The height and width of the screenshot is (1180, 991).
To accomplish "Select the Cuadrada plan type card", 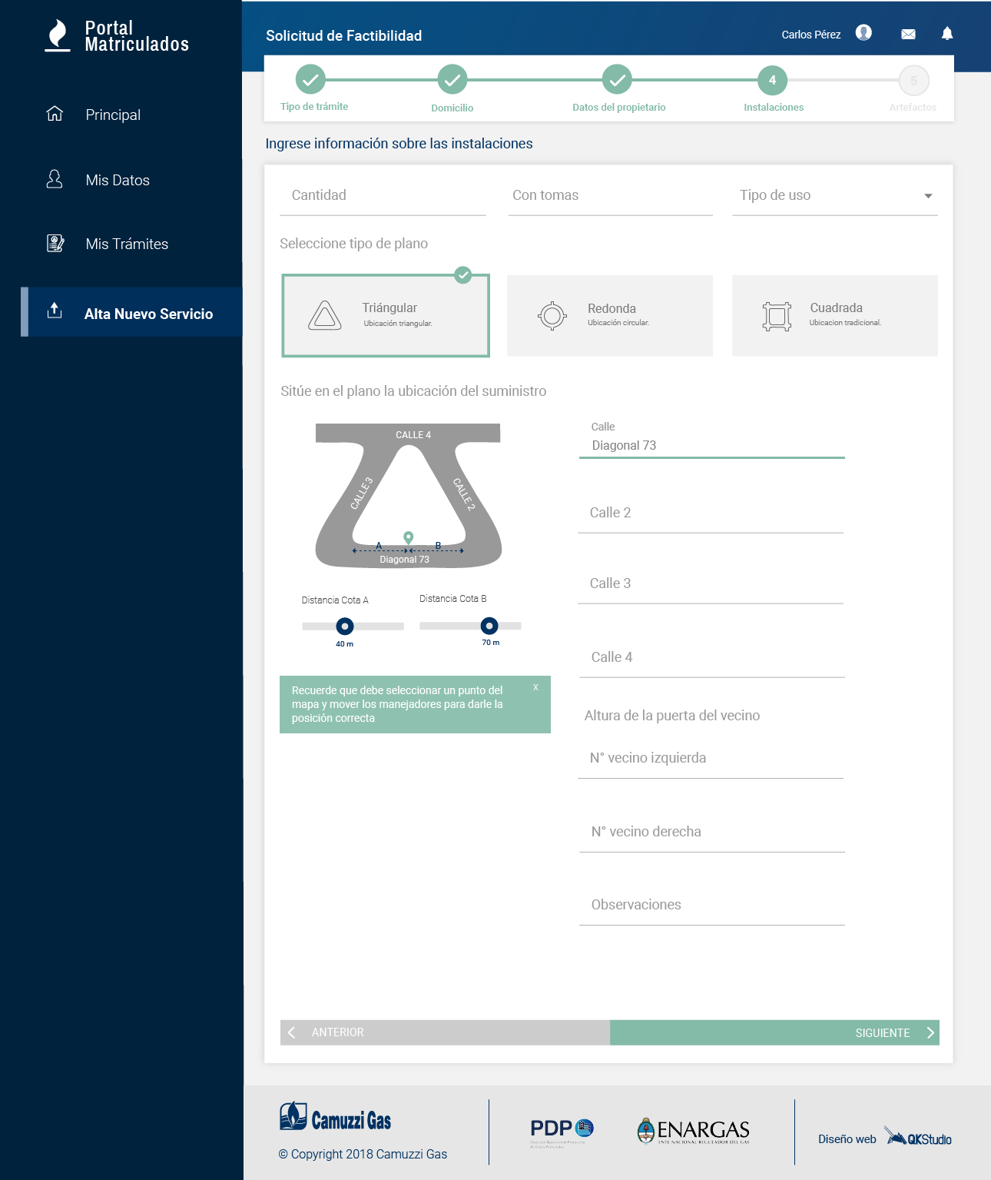I will (835, 316).
